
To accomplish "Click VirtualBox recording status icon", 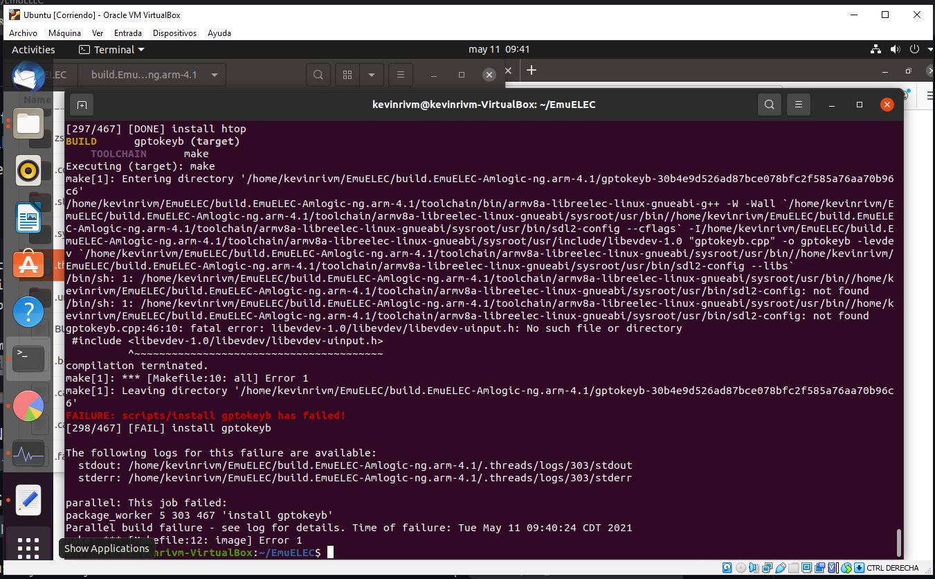I will tap(819, 568).
